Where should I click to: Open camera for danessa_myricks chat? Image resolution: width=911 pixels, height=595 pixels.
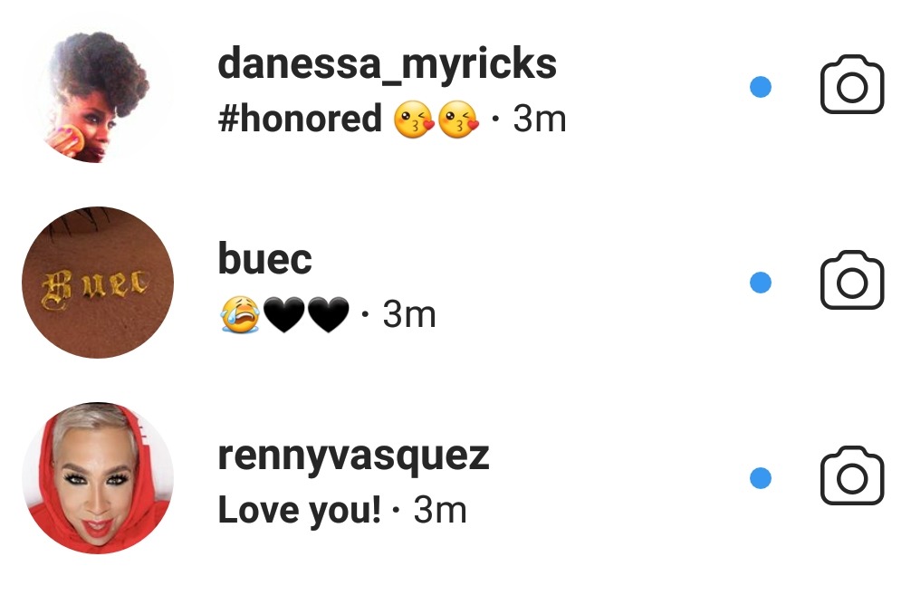[x=851, y=87]
